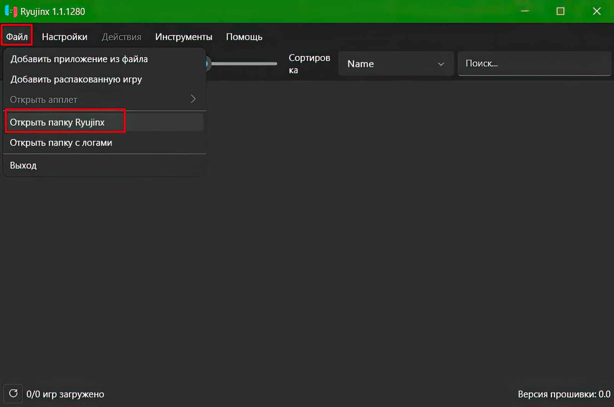Viewport: 614px width, 407px height.
Task: Open the greyed Действия menu
Action: [121, 37]
